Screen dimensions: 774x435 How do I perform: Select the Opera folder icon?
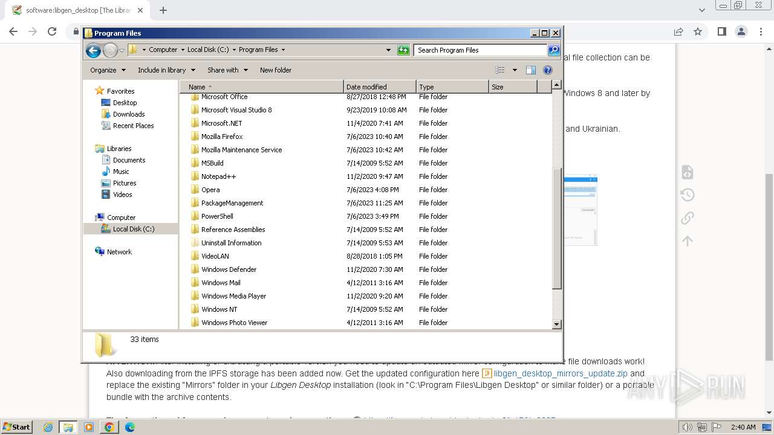point(195,190)
